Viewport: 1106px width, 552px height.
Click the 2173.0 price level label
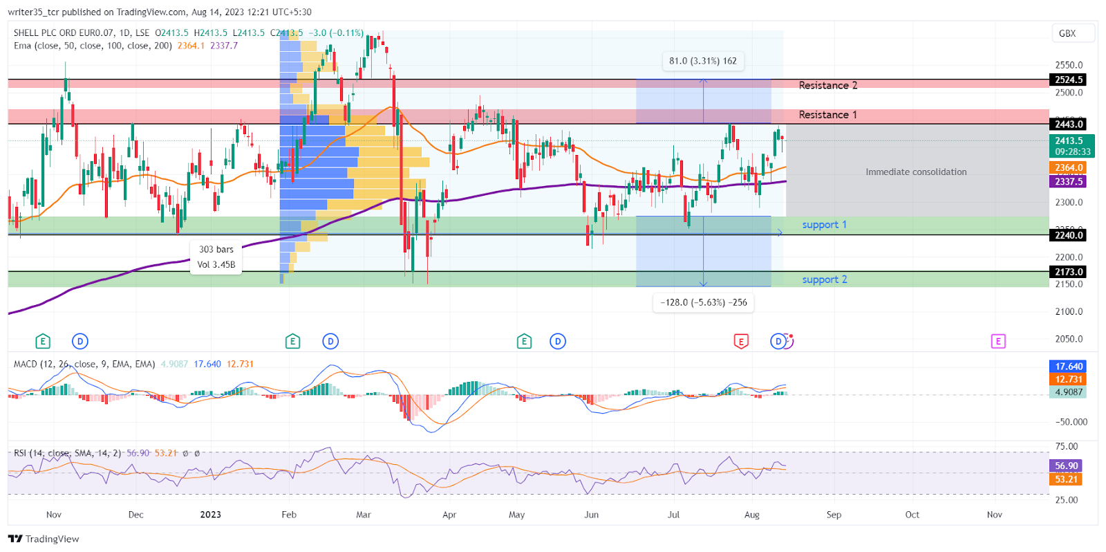pos(1069,272)
